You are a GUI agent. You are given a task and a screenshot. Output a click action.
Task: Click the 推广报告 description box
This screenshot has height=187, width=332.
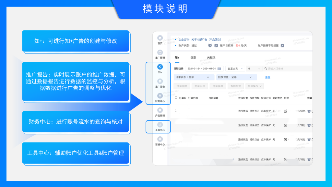coord(76,81)
